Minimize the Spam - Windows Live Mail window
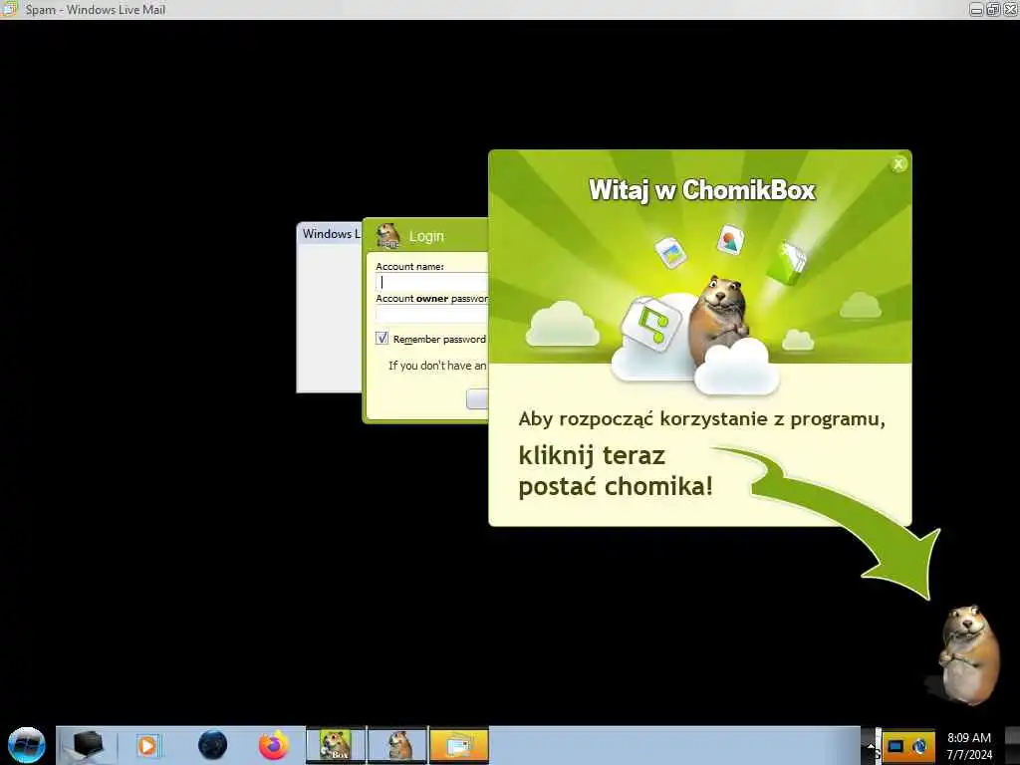The width and height of the screenshot is (1020, 765). click(x=976, y=10)
